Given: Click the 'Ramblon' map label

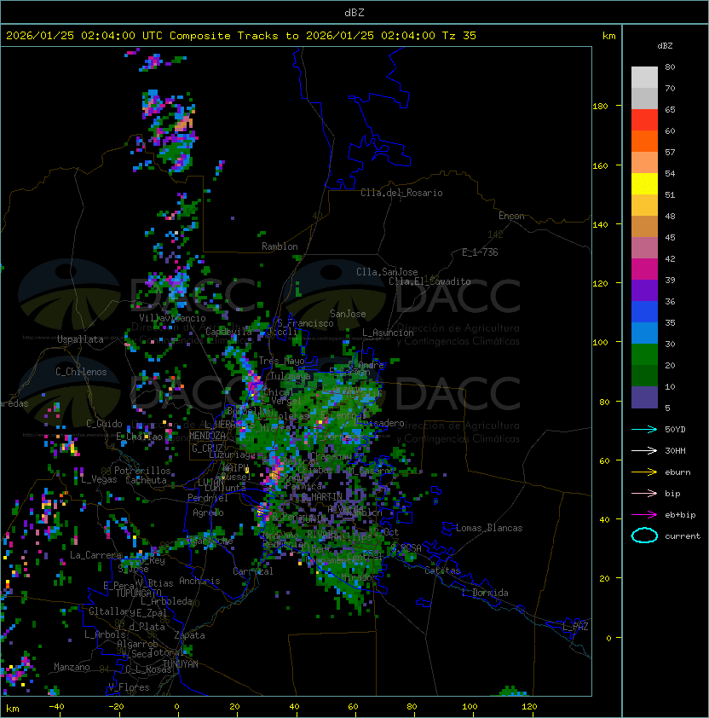Looking at the screenshot, I should click(280, 246).
